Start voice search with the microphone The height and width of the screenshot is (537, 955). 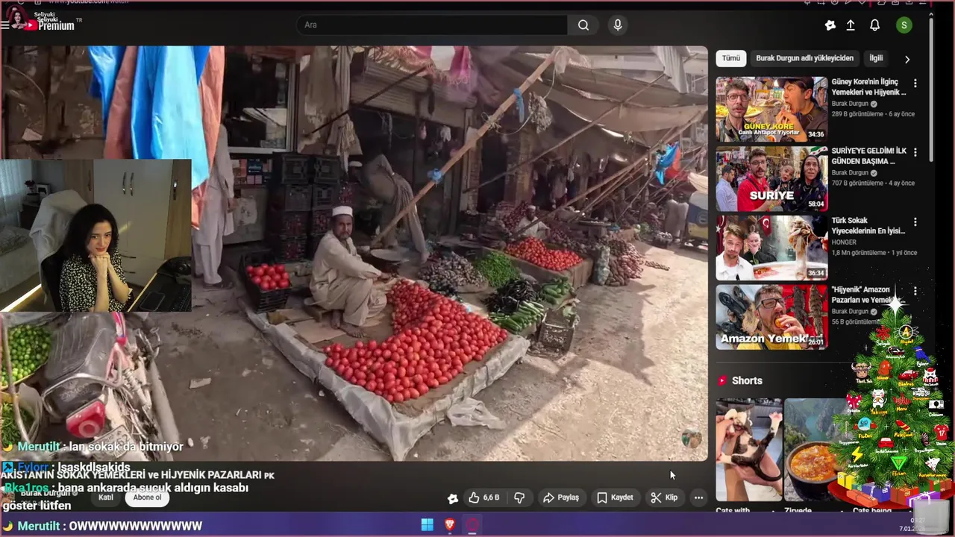point(617,25)
